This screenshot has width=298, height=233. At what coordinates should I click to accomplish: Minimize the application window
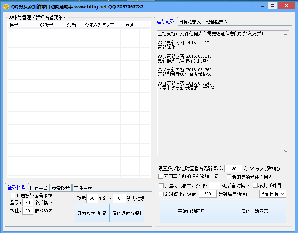(x=263, y=6)
